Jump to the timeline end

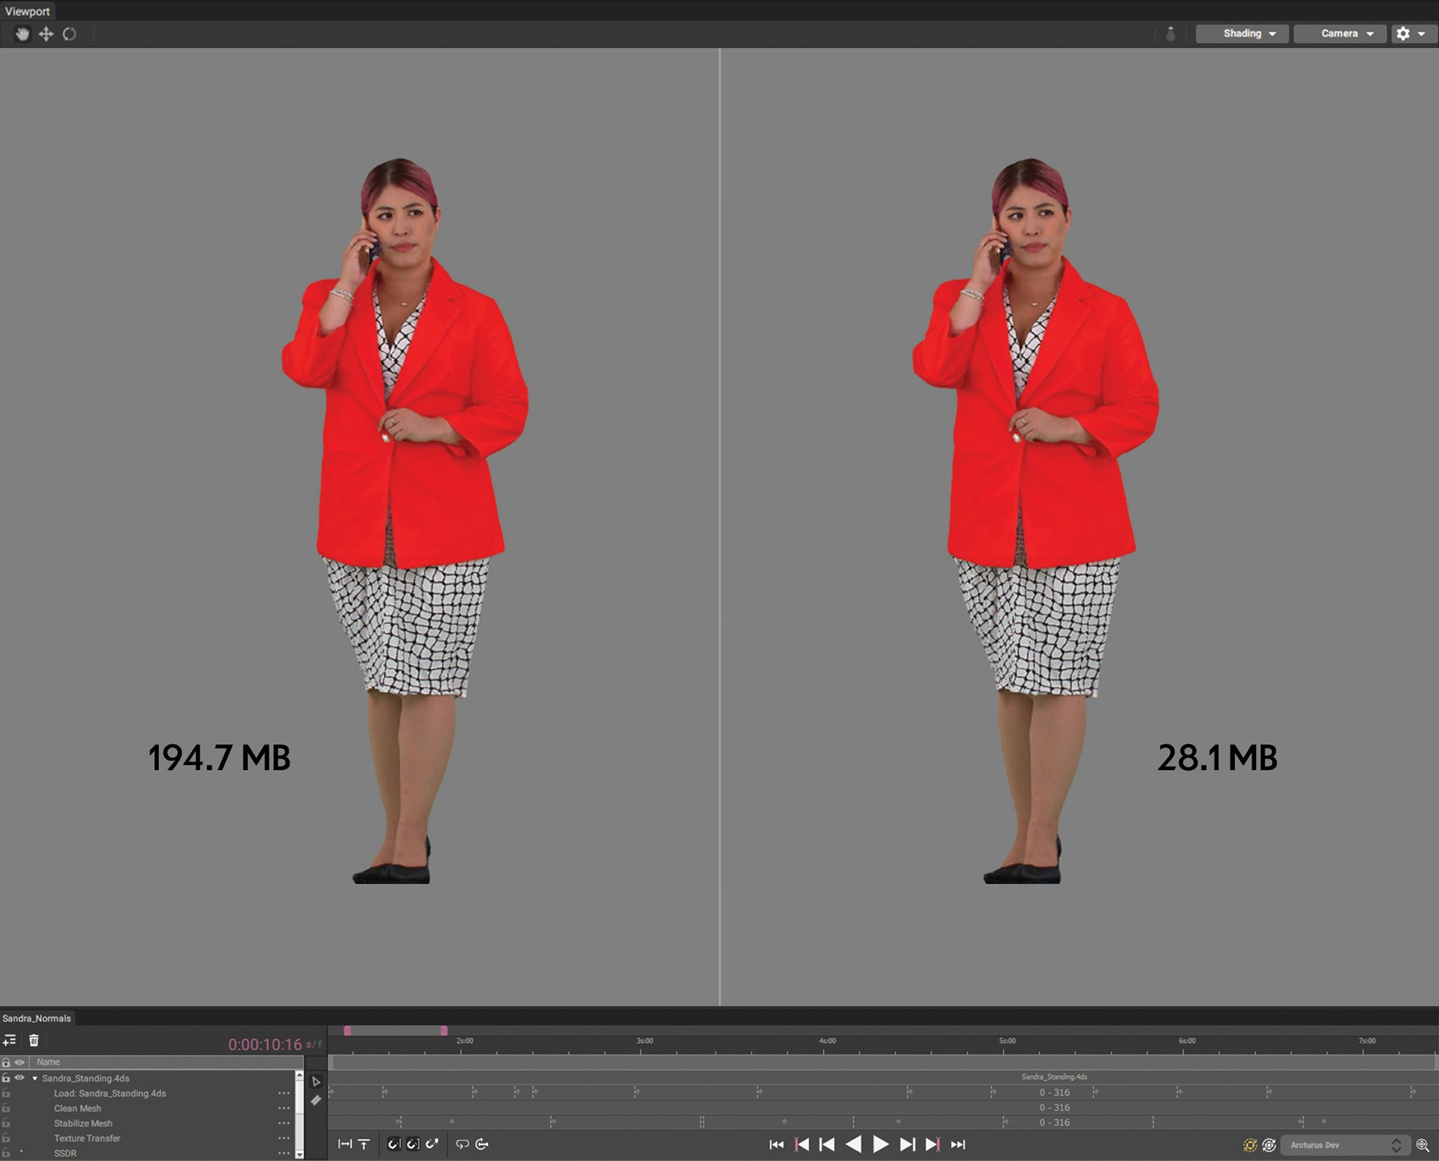pyautogui.click(x=958, y=1145)
